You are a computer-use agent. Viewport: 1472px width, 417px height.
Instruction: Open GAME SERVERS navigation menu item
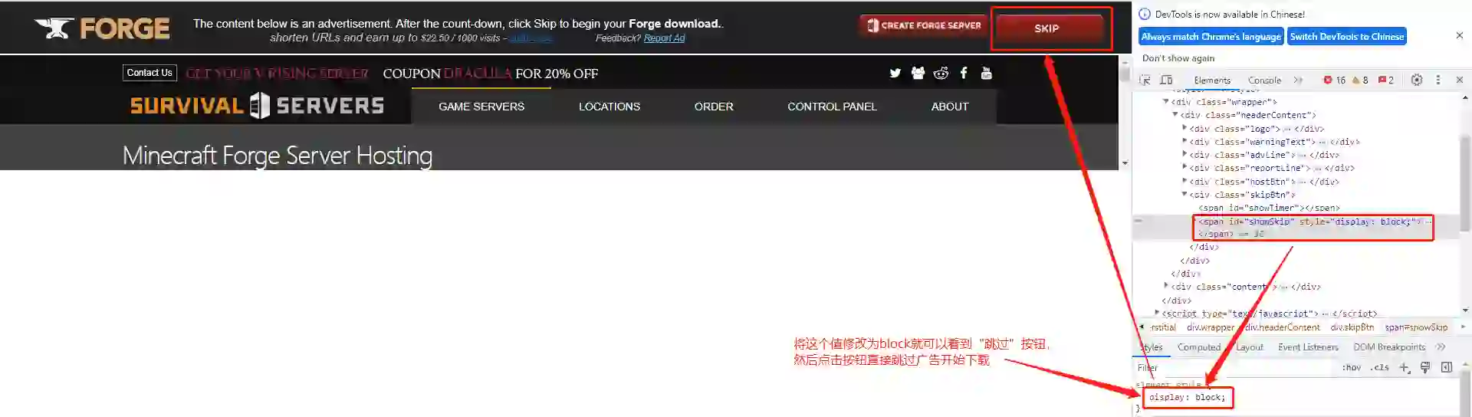pyautogui.click(x=481, y=107)
